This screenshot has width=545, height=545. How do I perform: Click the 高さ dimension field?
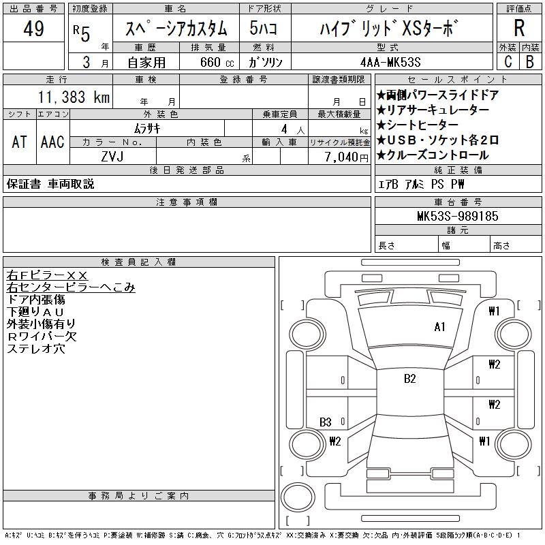pos(516,244)
